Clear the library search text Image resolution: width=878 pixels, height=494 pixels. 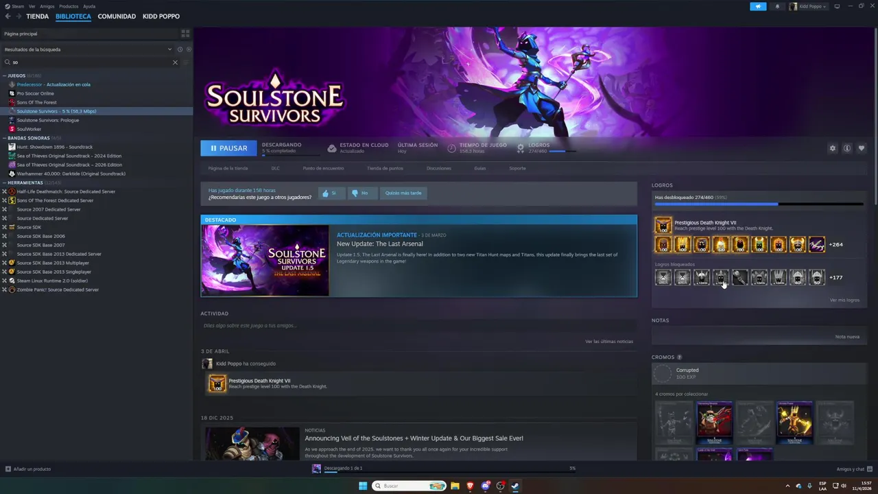point(175,62)
